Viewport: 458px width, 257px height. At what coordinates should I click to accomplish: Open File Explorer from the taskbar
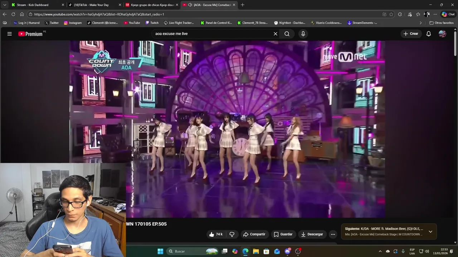[256, 251]
